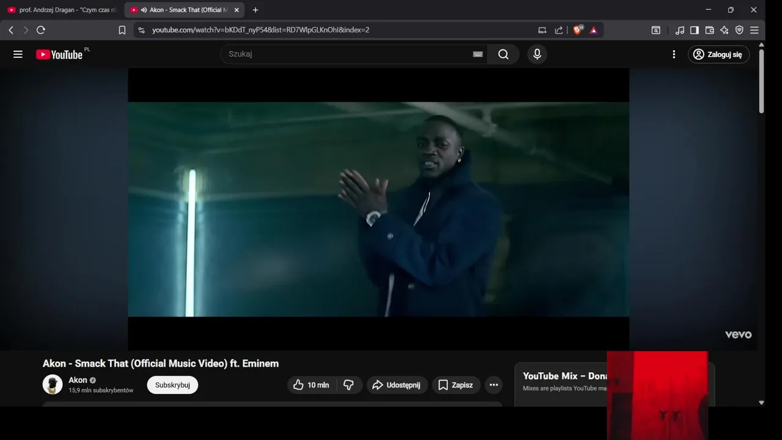Go back in browser history
The height and width of the screenshot is (440, 782).
(11, 30)
